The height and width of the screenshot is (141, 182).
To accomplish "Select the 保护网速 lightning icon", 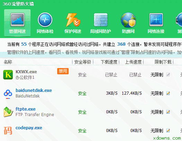I will 73,20.
